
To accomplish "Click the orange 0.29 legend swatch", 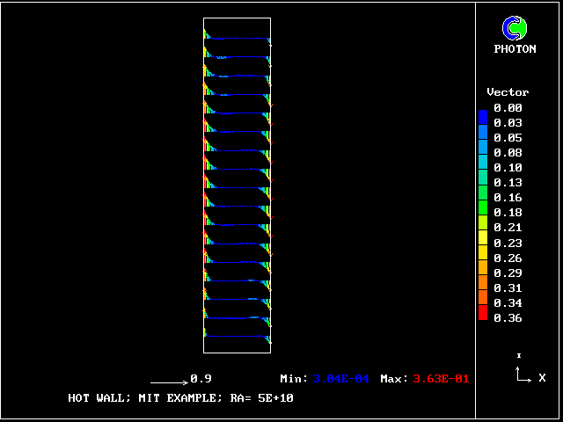I will (483, 269).
